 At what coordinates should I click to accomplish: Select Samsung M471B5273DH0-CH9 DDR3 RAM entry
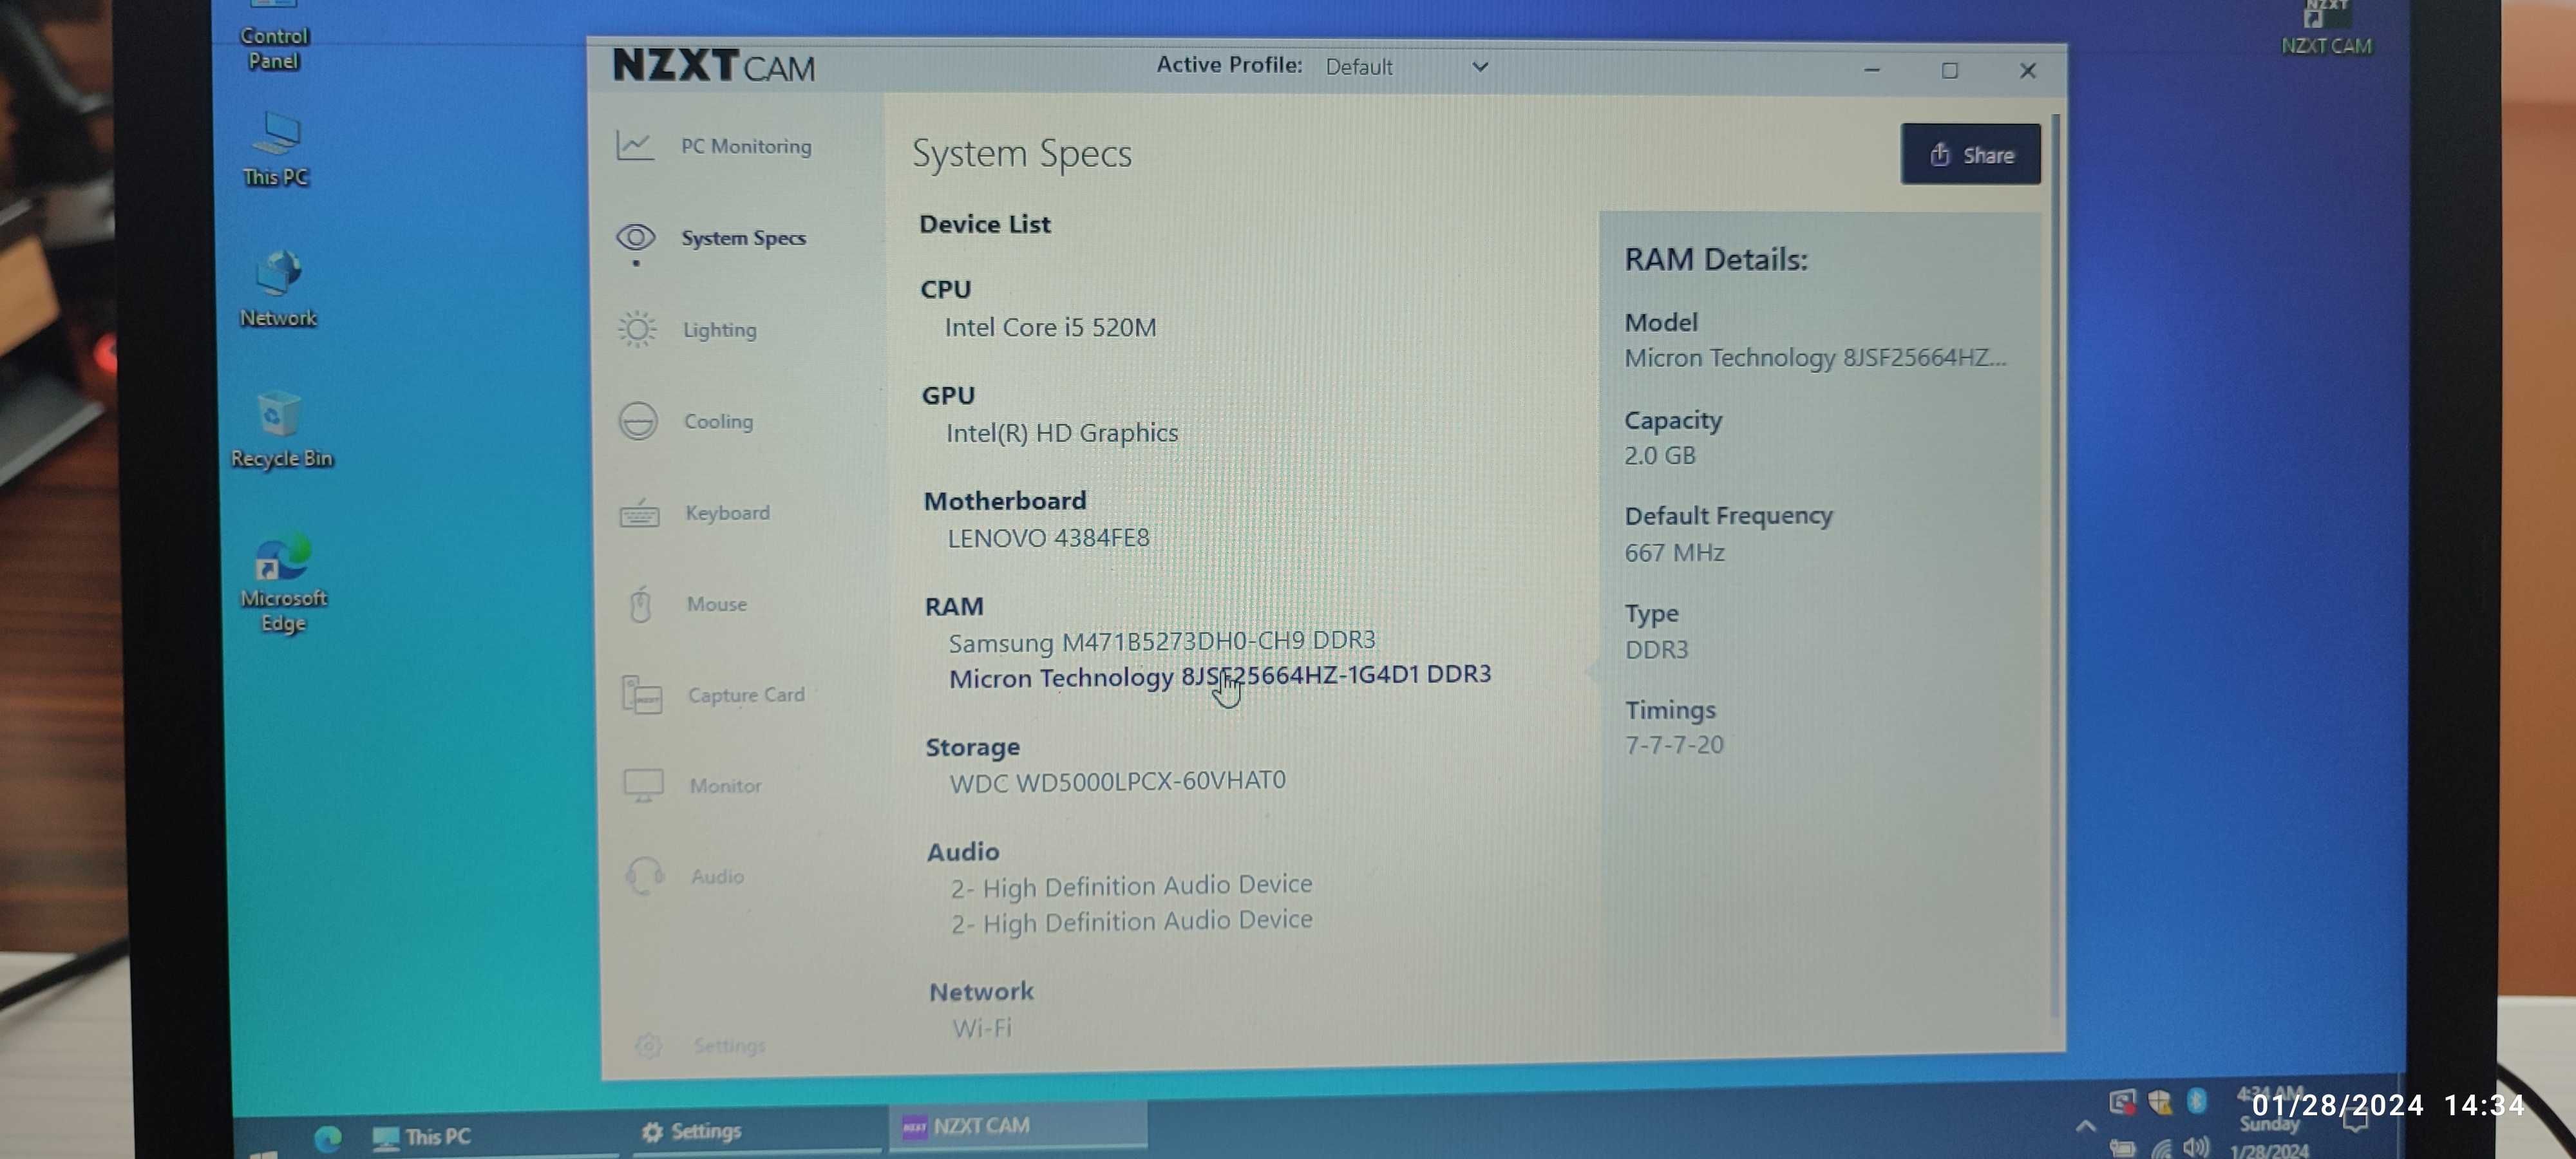pyautogui.click(x=1162, y=641)
